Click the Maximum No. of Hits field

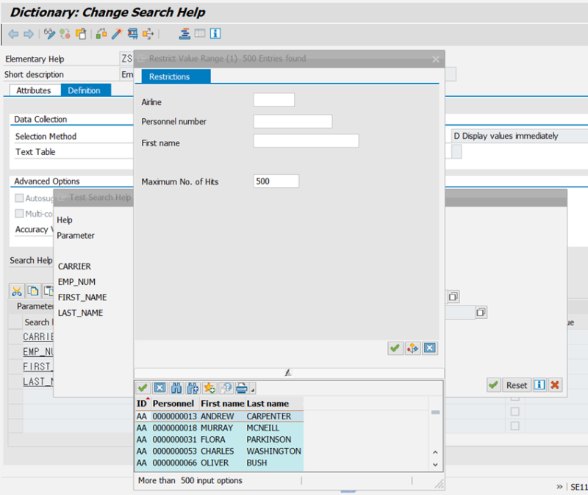coord(276,181)
